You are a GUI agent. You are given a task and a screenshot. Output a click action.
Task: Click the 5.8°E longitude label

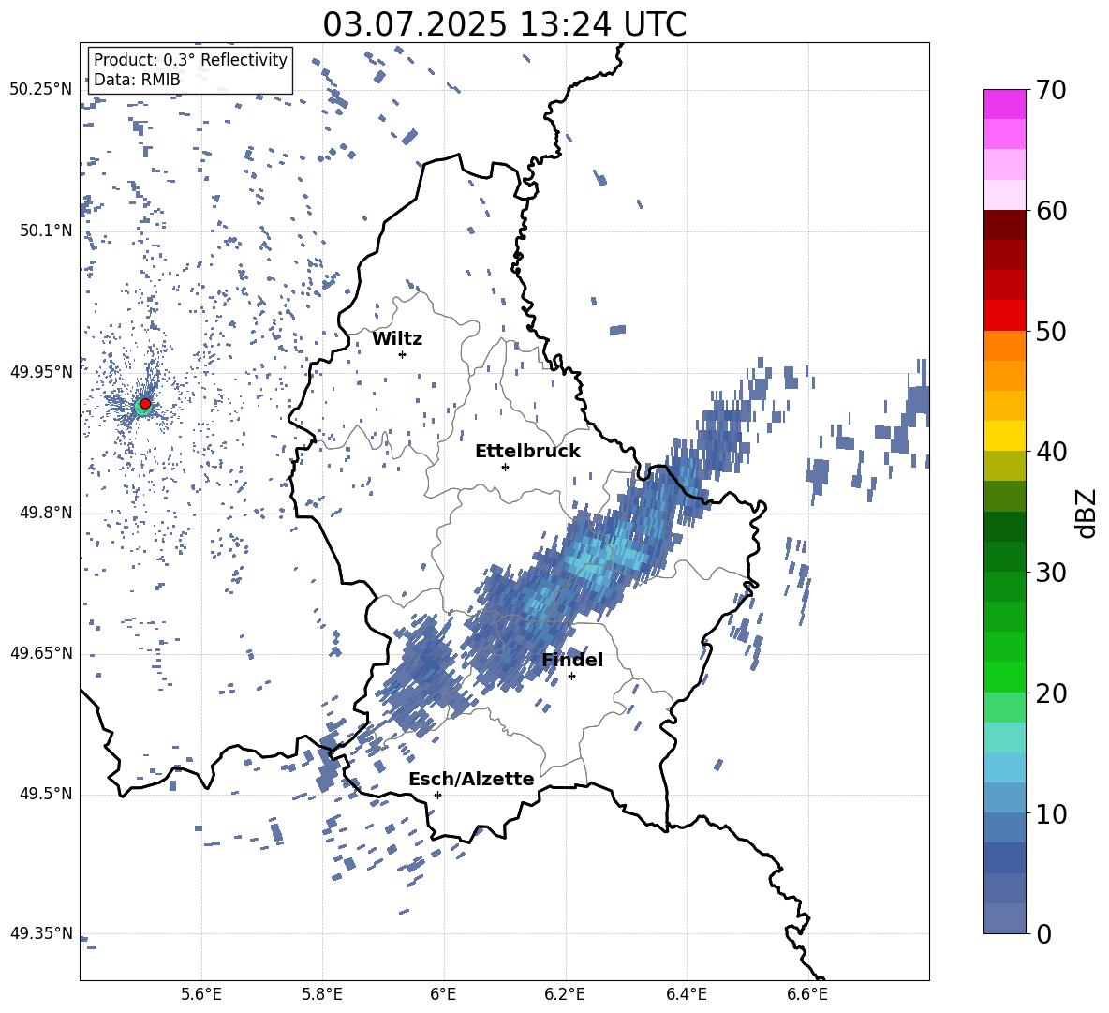[322, 994]
